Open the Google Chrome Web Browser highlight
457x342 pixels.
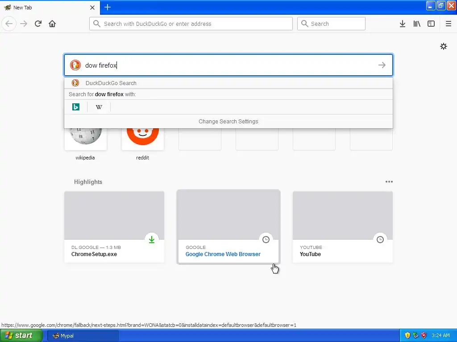pyautogui.click(x=228, y=227)
